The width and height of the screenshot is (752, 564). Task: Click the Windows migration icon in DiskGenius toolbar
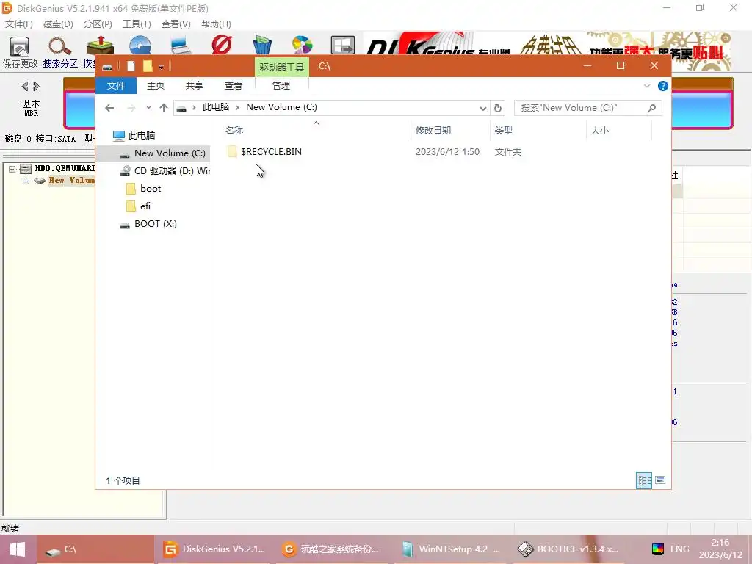[x=342, y=46]
